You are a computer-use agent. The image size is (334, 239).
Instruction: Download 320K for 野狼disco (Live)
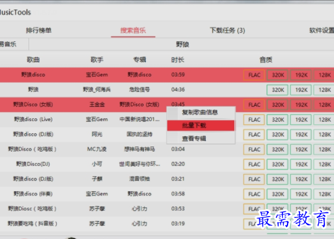[x=277, y=120]
